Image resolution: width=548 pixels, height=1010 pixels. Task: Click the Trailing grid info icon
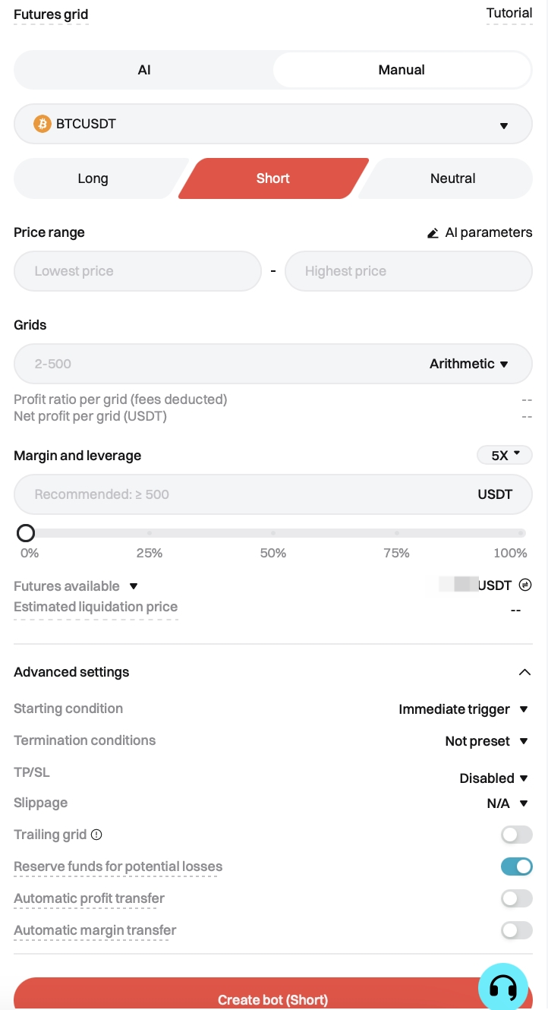96,835
